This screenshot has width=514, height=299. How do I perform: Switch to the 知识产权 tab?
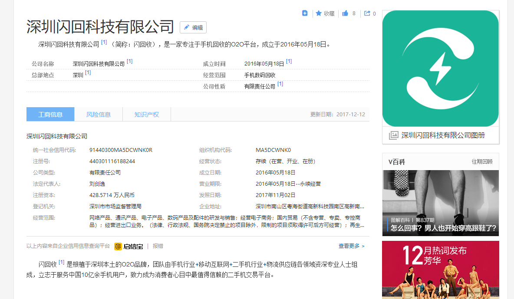(x=147, y=115)
